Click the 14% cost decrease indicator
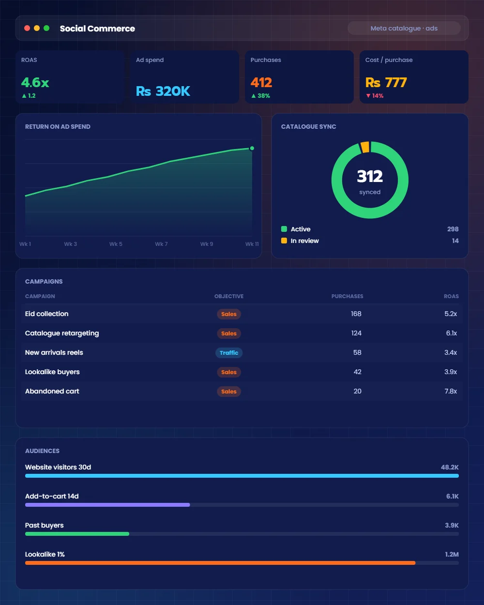Viewport: 484px width, 605px height. point(375,96)
